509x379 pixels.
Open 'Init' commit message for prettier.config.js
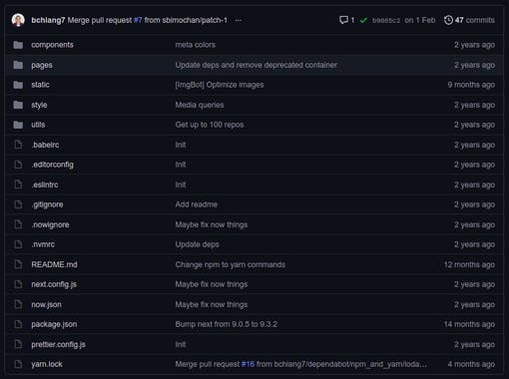click(x=181, y=344)
